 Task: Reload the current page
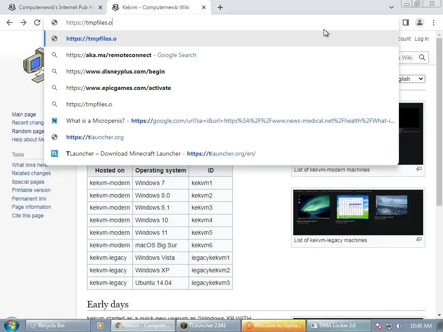pyautogui.click(x=37, y=22)
